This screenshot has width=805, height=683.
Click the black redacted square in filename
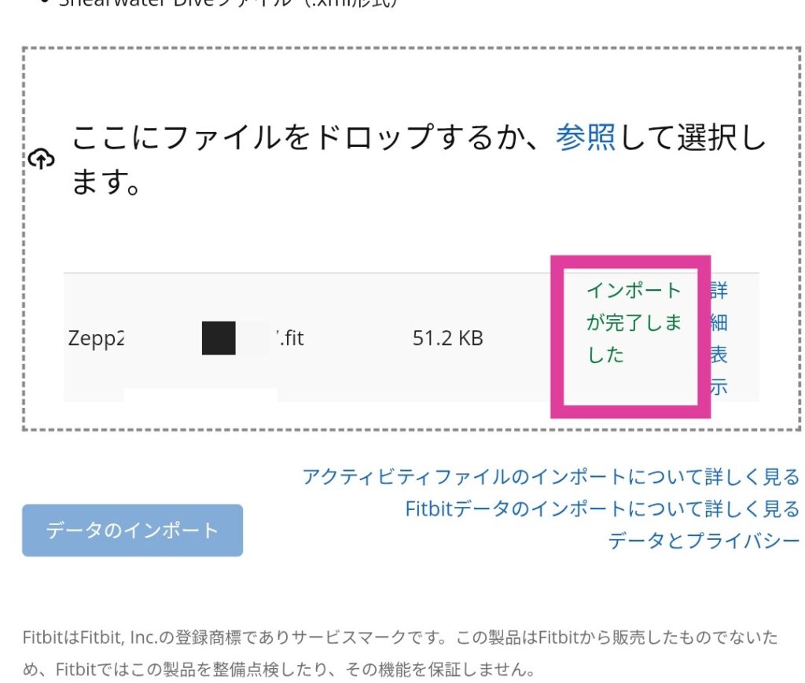coord(219,338)
